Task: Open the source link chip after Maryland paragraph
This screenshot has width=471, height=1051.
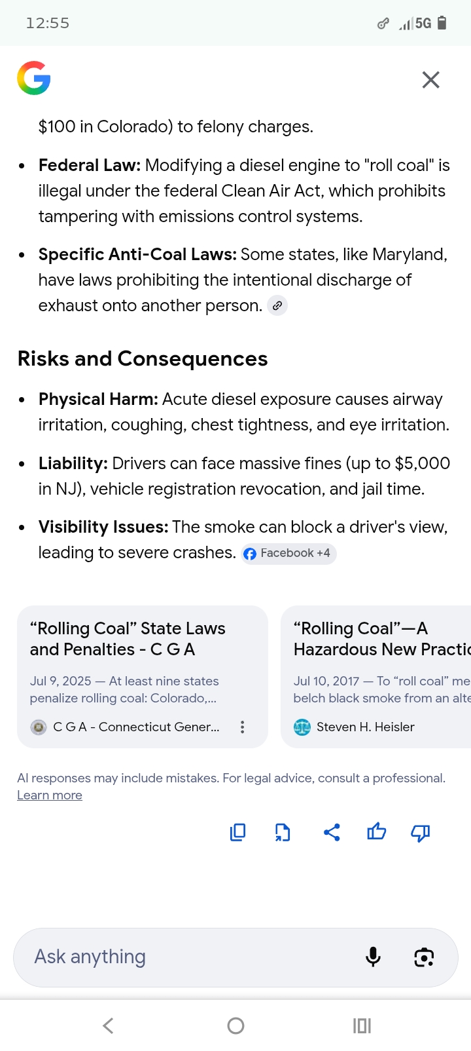Action: point(277,305)
